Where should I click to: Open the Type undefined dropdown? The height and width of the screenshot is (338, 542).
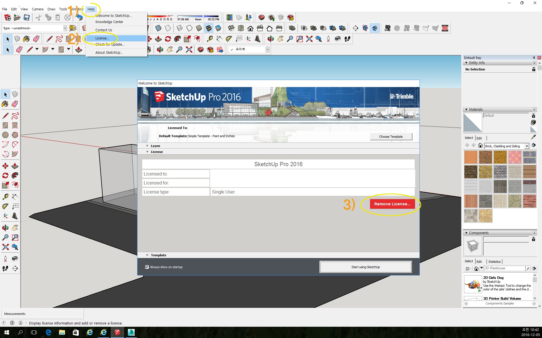click(65, 28)
